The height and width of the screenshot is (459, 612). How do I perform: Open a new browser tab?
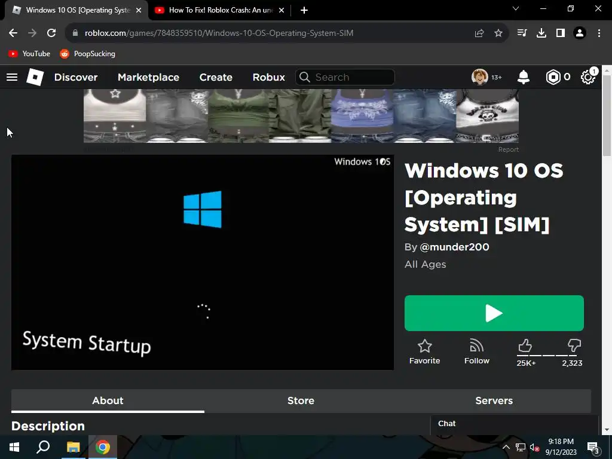[x=304, y=10]
